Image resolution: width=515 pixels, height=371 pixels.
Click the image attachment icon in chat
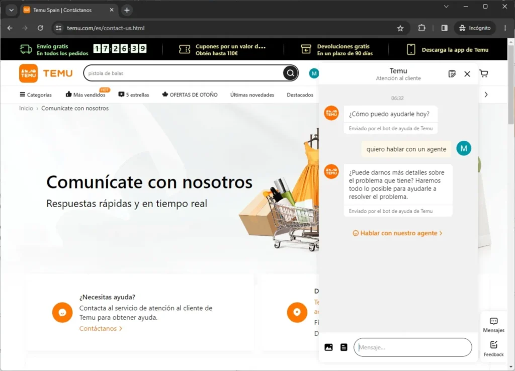pos(329,347)
